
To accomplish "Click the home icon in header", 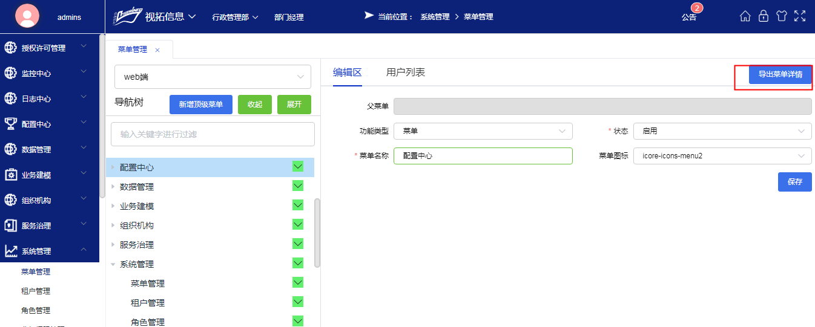I will [745, 16].
